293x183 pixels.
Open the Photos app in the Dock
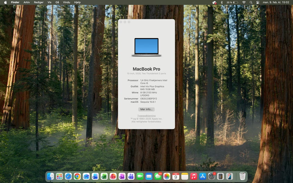tap(167, 176)
